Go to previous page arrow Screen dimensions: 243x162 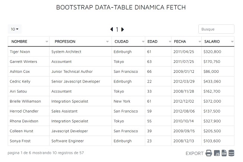coord(112,29)
